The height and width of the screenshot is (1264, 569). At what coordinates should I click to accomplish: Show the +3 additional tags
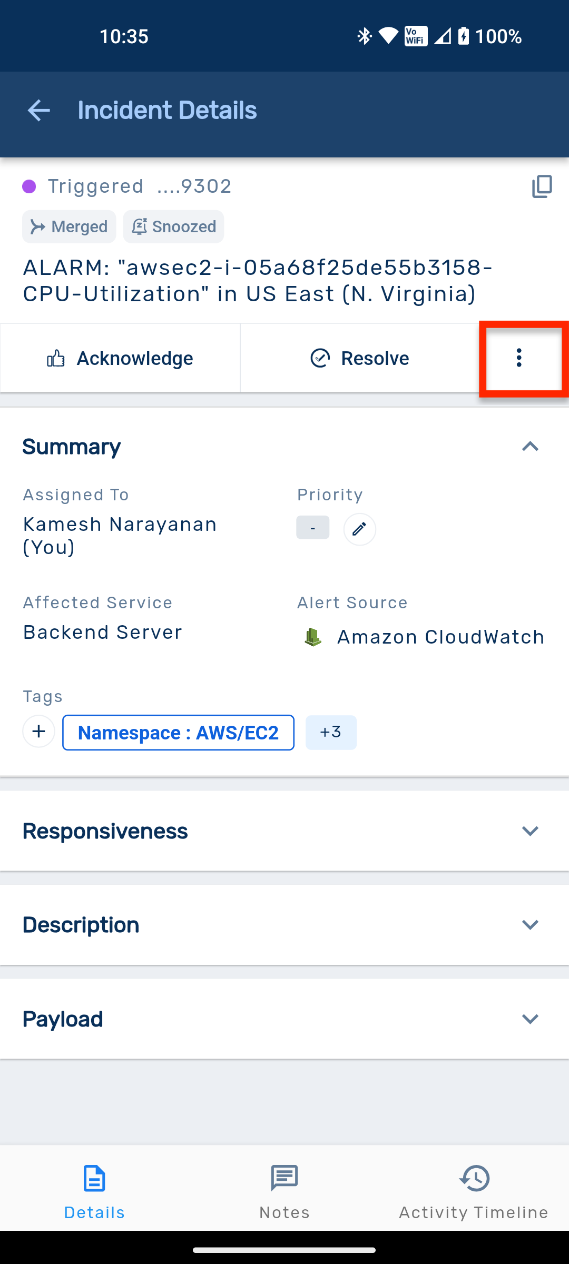click(331, 733)
